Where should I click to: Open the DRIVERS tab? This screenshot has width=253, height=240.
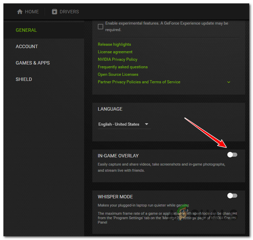(65, 12)
